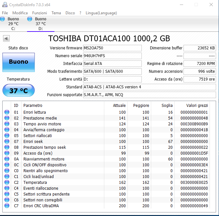Click status icon of row 02 Prestazione medie
Image resolution: width=219 pixels, height=216 pixels.
coord(7,118)
